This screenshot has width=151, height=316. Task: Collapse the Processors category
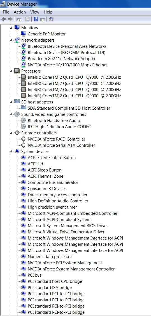coord(11,71)
